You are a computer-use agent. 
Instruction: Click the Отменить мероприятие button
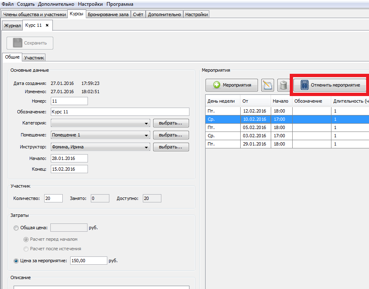click(x=330, y=85)
